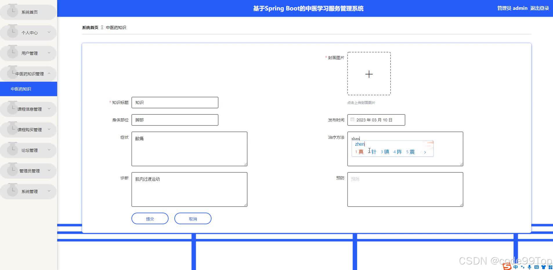The width and height of the screenshot is (553, 270).
Task: Click the calendar icon in 发布时间 field
Action: tap(352, 119)
